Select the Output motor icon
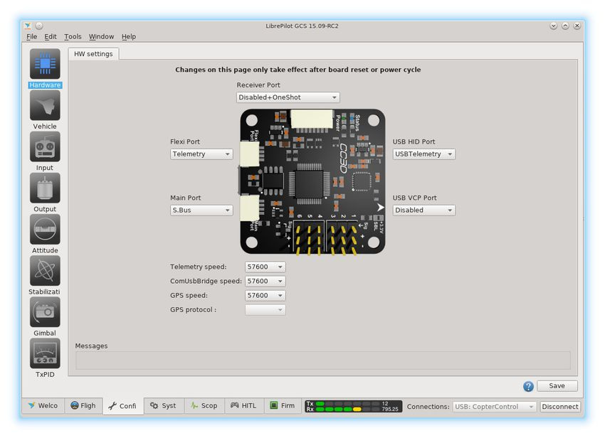The image size is (605, 438). click(x=45, y=188)
